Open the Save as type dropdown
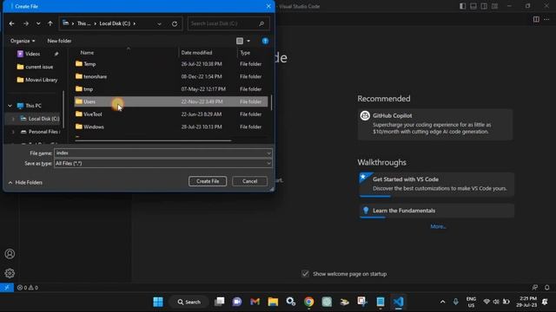 162,164
